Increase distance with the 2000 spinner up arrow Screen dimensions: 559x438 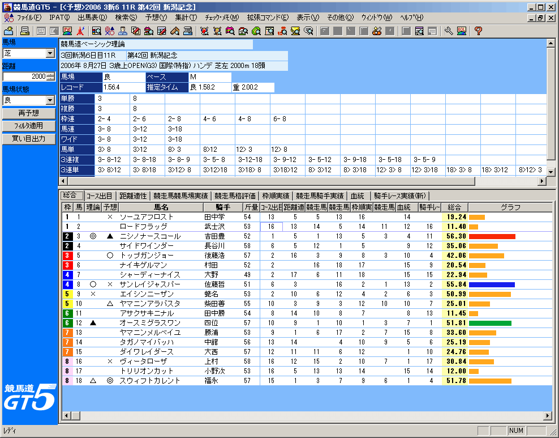click(51, 75)
